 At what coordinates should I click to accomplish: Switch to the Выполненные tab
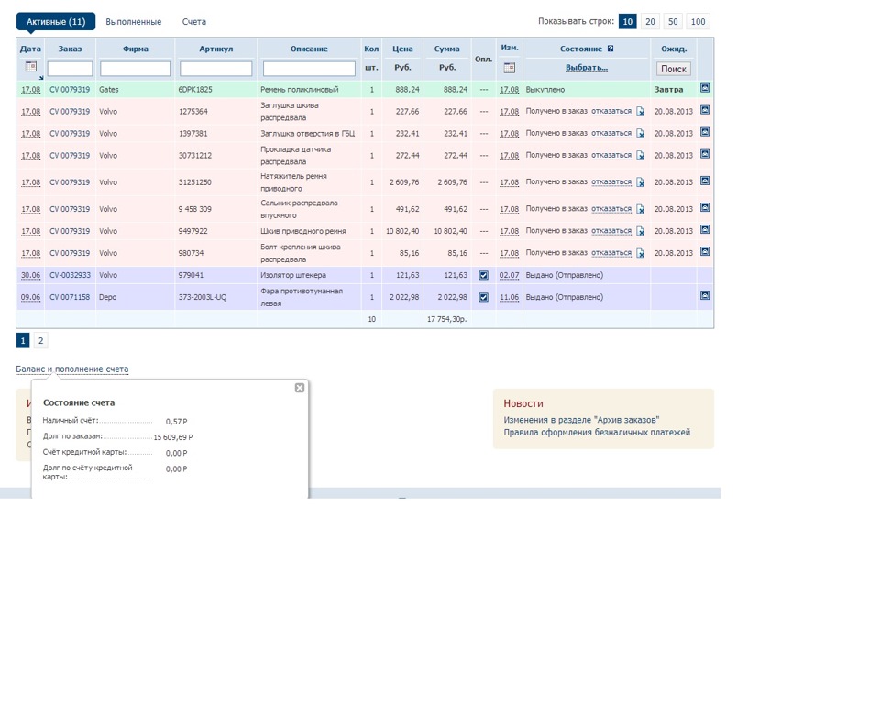click(134, 21)
